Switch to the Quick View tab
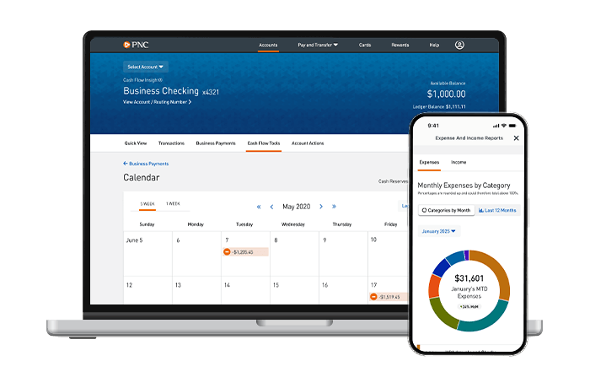The width and height of the screenshot is (590, 388). click(x=136, y=143)
